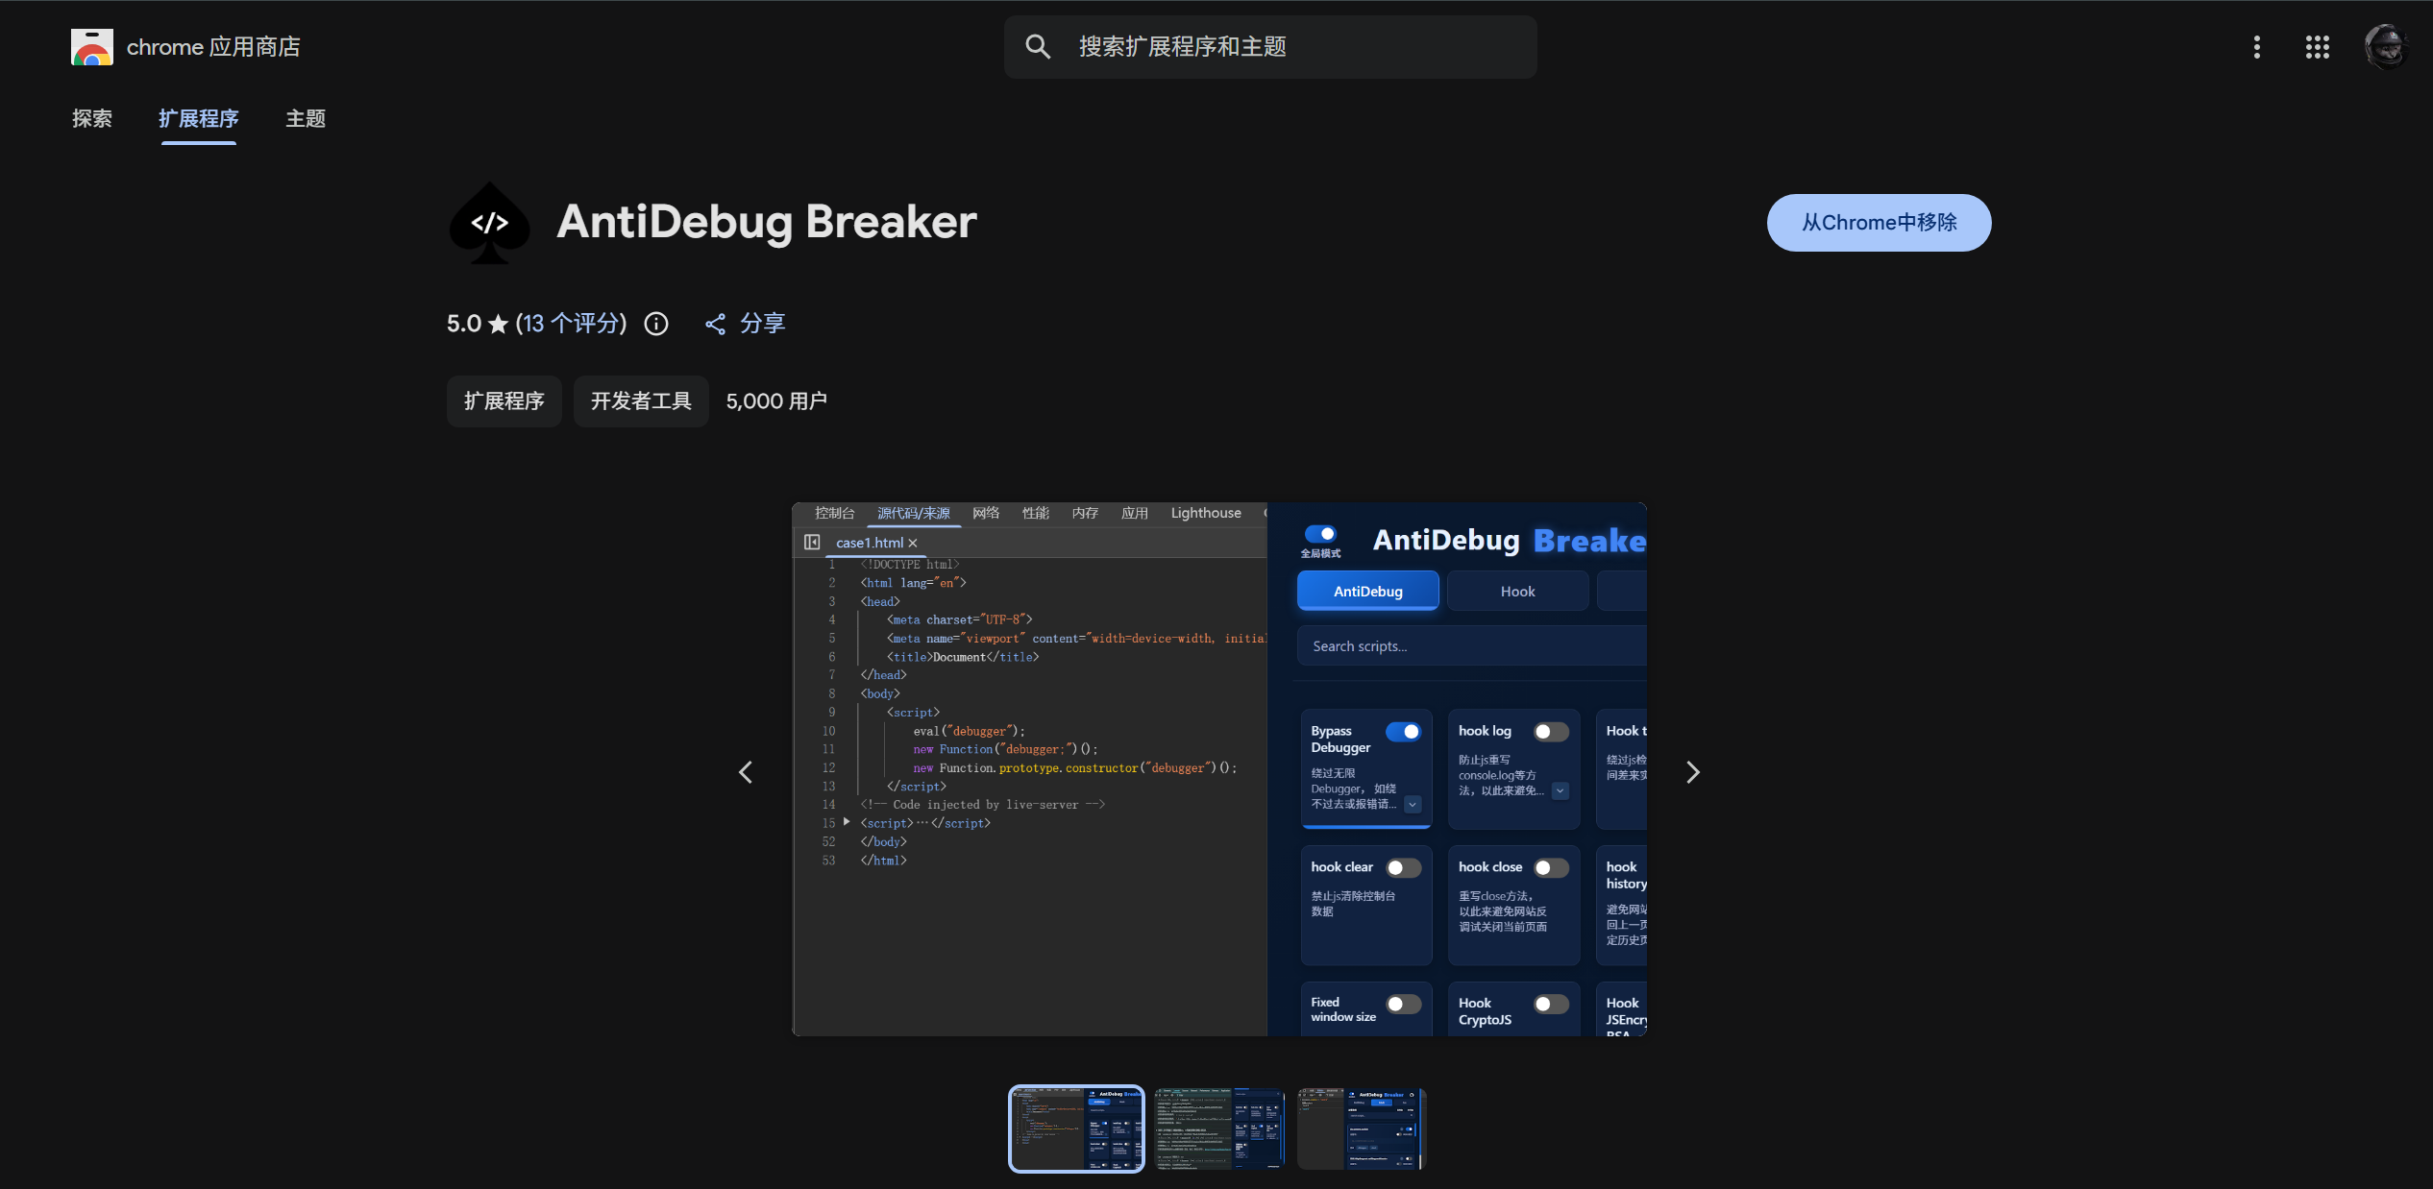Click the Chrome Web Store logo

(x=92, y=46)
